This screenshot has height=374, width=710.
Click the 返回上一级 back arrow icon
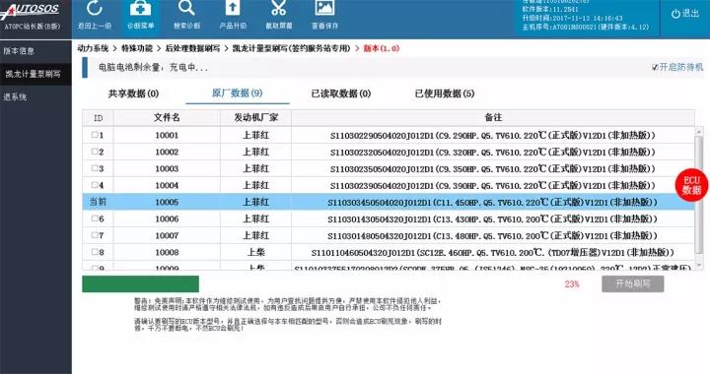pyautogui.click(x=95, y=8)
